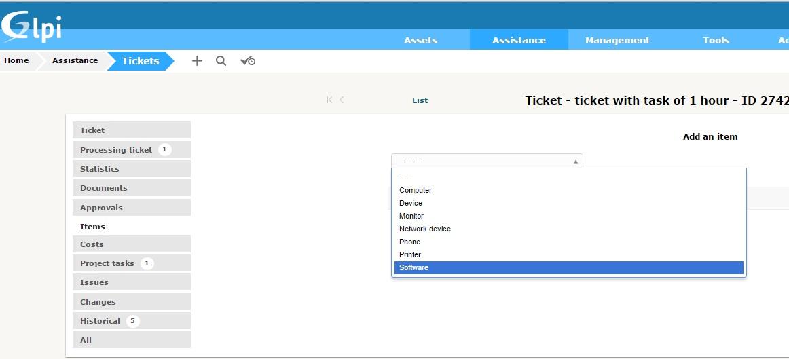Go to the Home breadcrumb
The image size is (789, 359).
(x=16, y=60)
